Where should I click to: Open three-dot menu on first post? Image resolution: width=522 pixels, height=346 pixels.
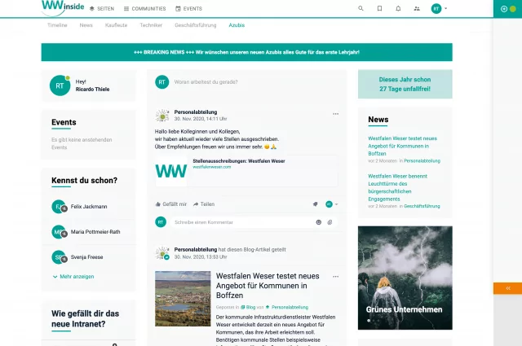tap(335, 114)
